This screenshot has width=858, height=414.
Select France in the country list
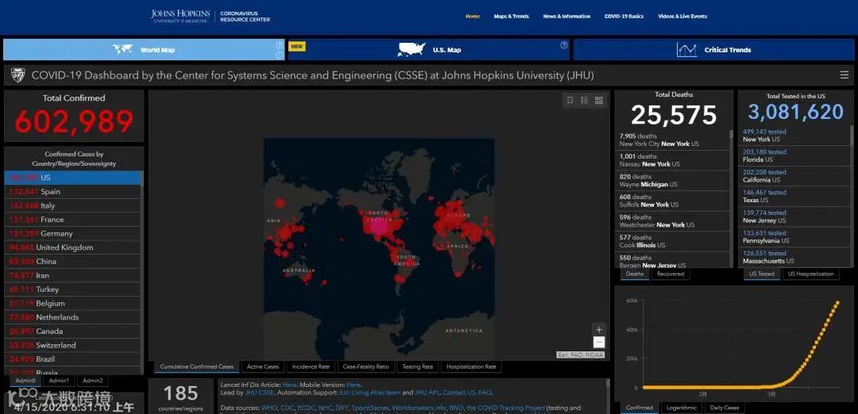[73, 220]
